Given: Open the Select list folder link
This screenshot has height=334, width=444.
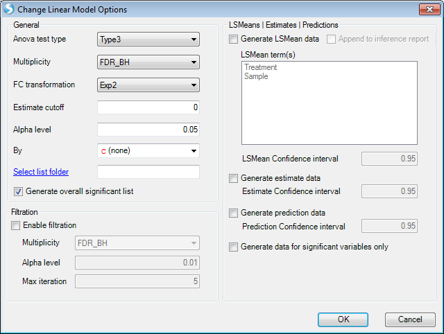Looking at the screenshot, I should pyautogui.click(x=41, y=172).
